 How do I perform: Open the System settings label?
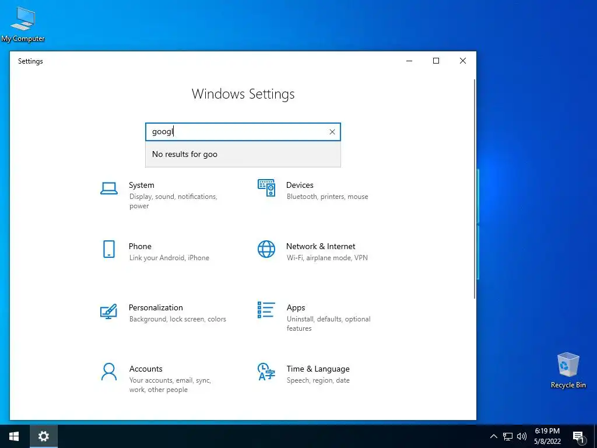pos(142,185)
